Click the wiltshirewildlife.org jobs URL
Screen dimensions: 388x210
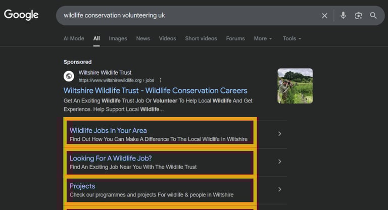116,80
